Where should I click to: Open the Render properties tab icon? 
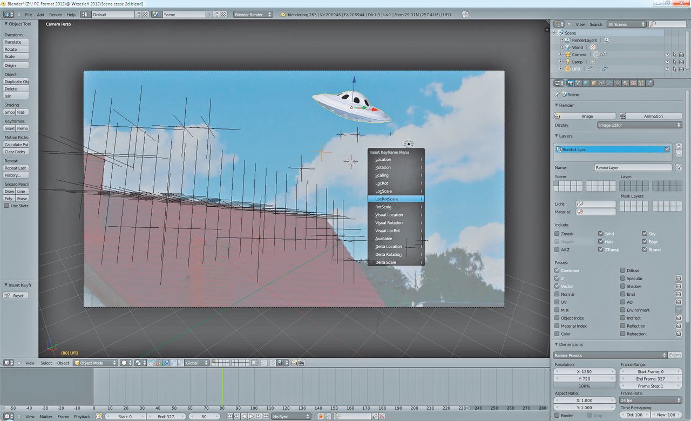pyautogui.click(x=570, y=83)
